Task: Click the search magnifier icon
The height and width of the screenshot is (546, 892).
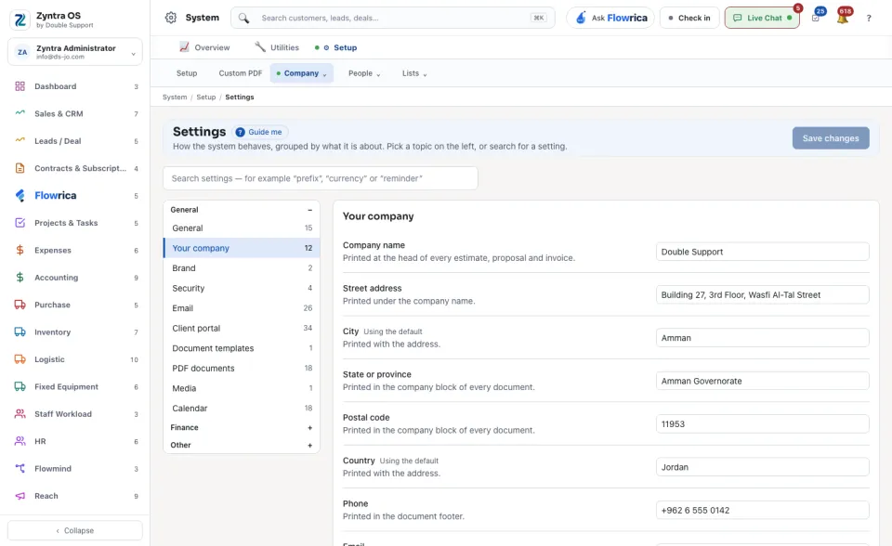Action: 243,19
